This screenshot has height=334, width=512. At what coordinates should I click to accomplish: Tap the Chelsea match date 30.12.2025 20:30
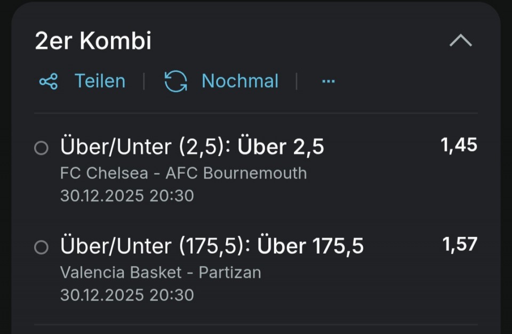(x=127, y=196)
